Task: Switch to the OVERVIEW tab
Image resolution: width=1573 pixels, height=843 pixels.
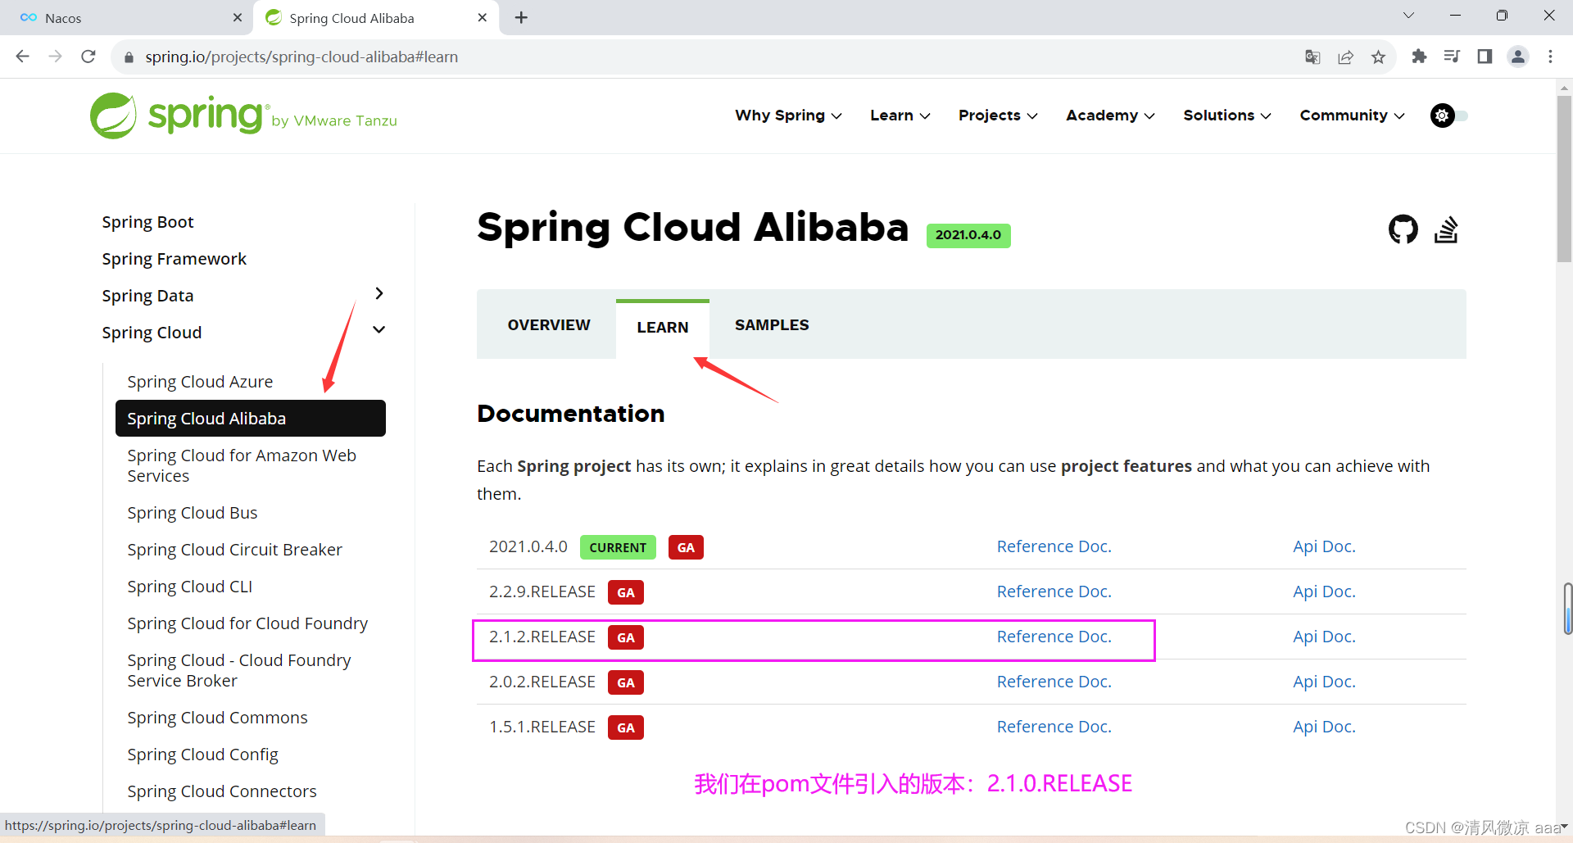Action: tap(548, 325)
